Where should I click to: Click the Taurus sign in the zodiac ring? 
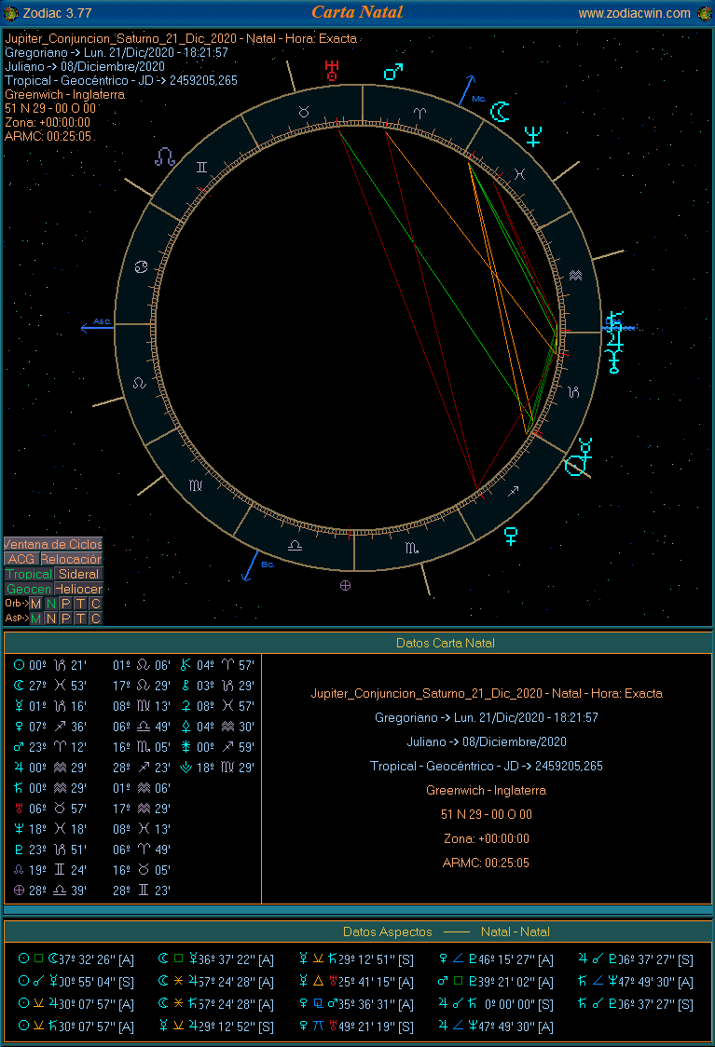304,112
